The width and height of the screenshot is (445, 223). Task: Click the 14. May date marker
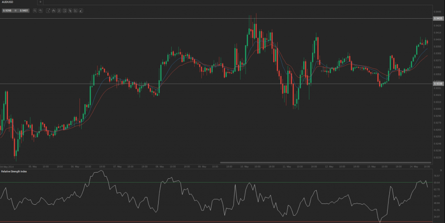pos(414,167)
